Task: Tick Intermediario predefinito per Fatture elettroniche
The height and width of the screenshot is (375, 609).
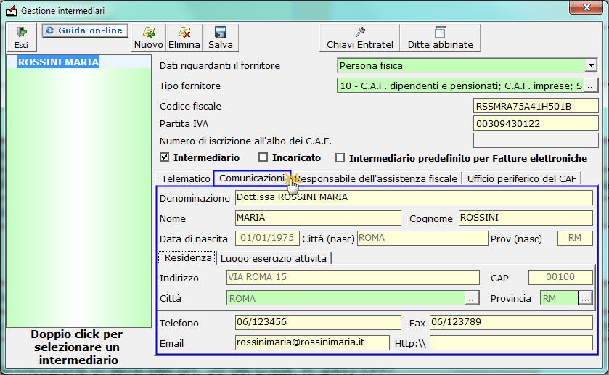Action: coord(340,157)
